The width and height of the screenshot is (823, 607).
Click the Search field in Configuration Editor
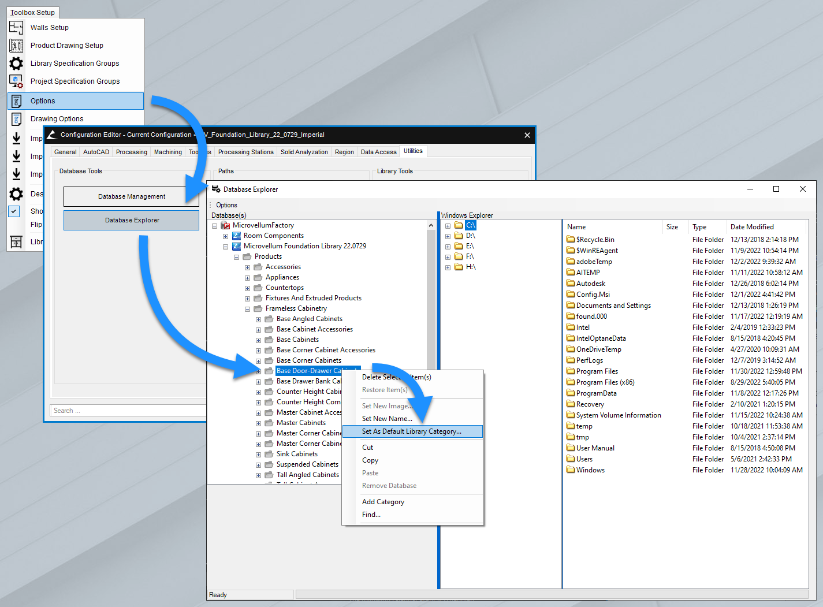click(128, 411)
